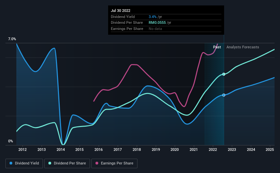Viewport: 280px width, 173px height.
Task: Click the Past section label
Action: 217,47
